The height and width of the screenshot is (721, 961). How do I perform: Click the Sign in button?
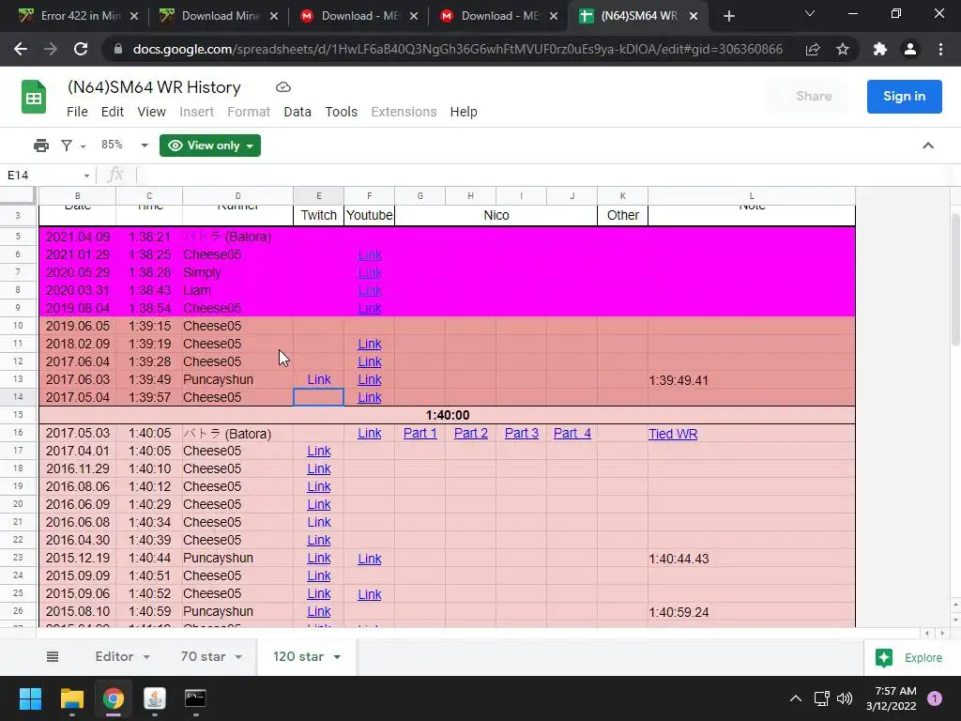[904, 97]
